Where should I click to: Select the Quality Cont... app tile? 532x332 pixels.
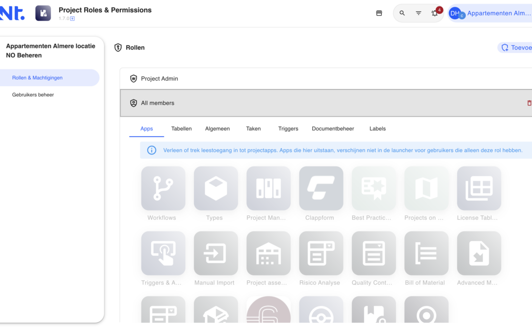[x=373, y=253]
